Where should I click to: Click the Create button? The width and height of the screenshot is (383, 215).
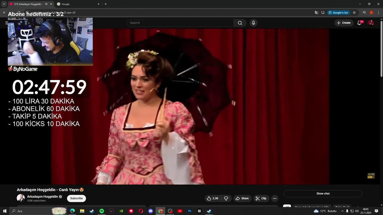point(344,23)
